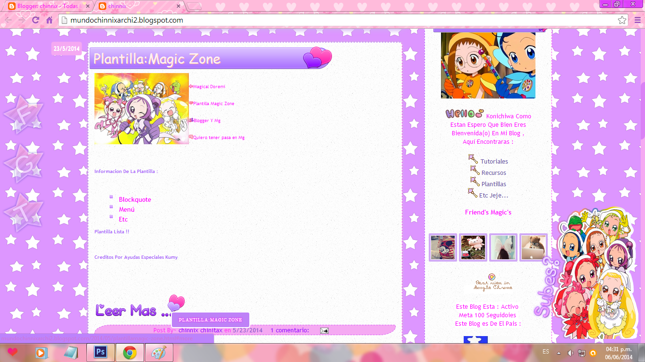Click the Ojamajo Doremi post image

tap(141, 109)
